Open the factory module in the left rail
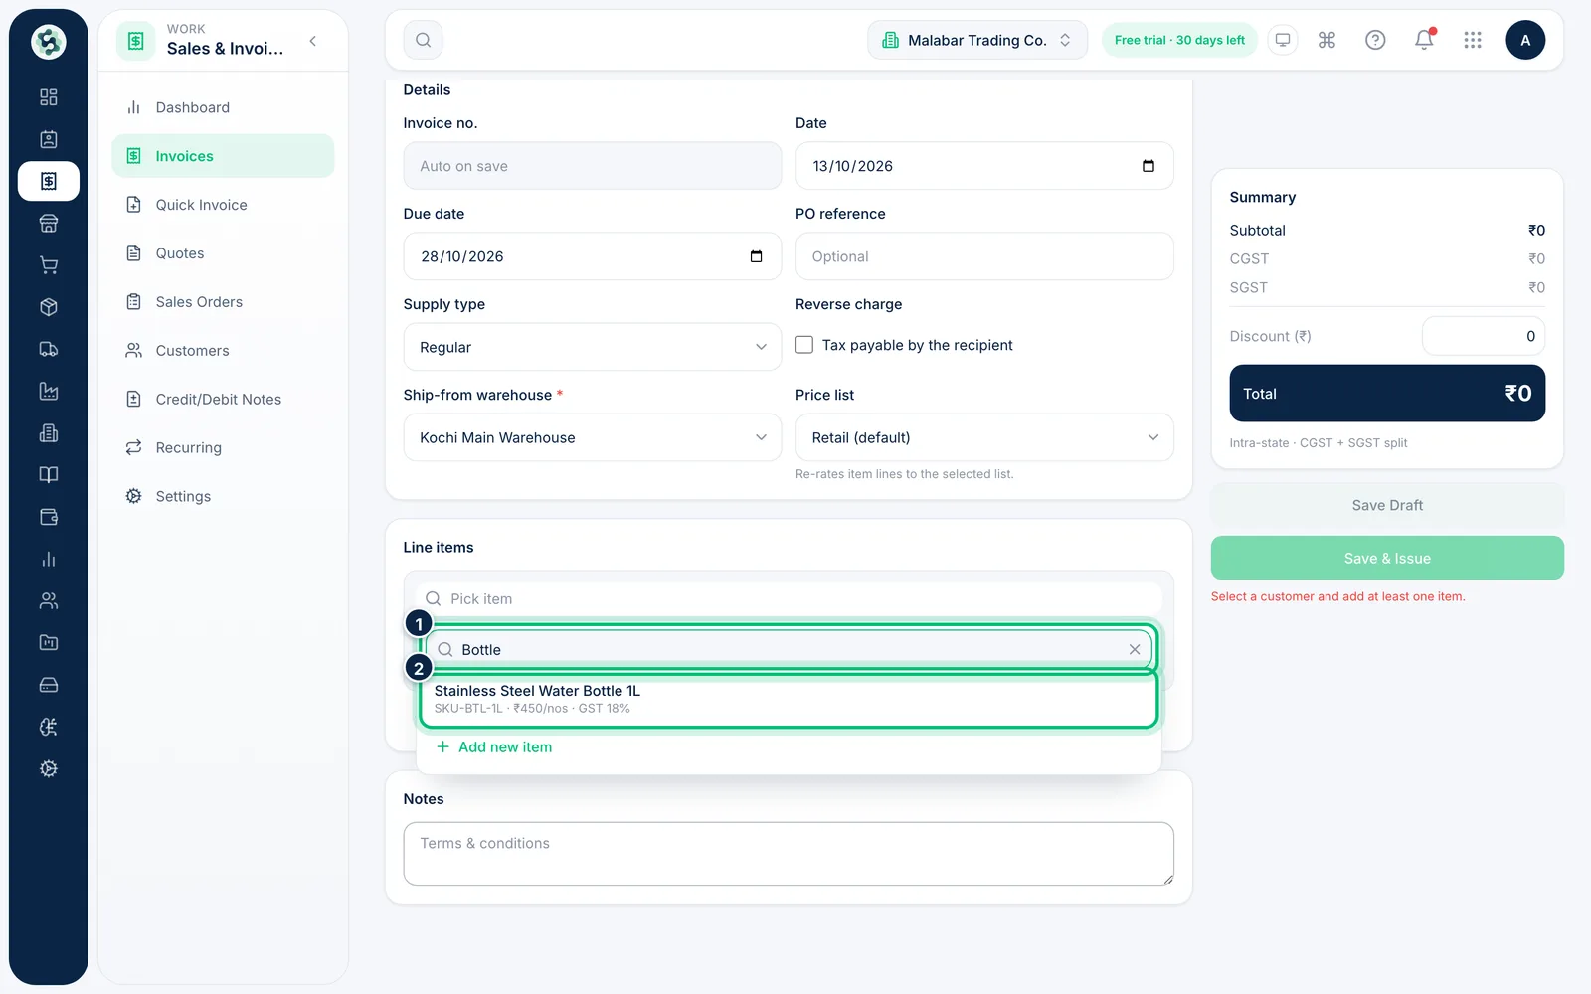1591x994 pixels. [48, 391]
